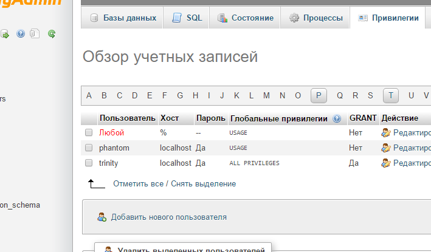
Task: Click Добавить нового пользователя link
Action: click(x=169, y=217)
